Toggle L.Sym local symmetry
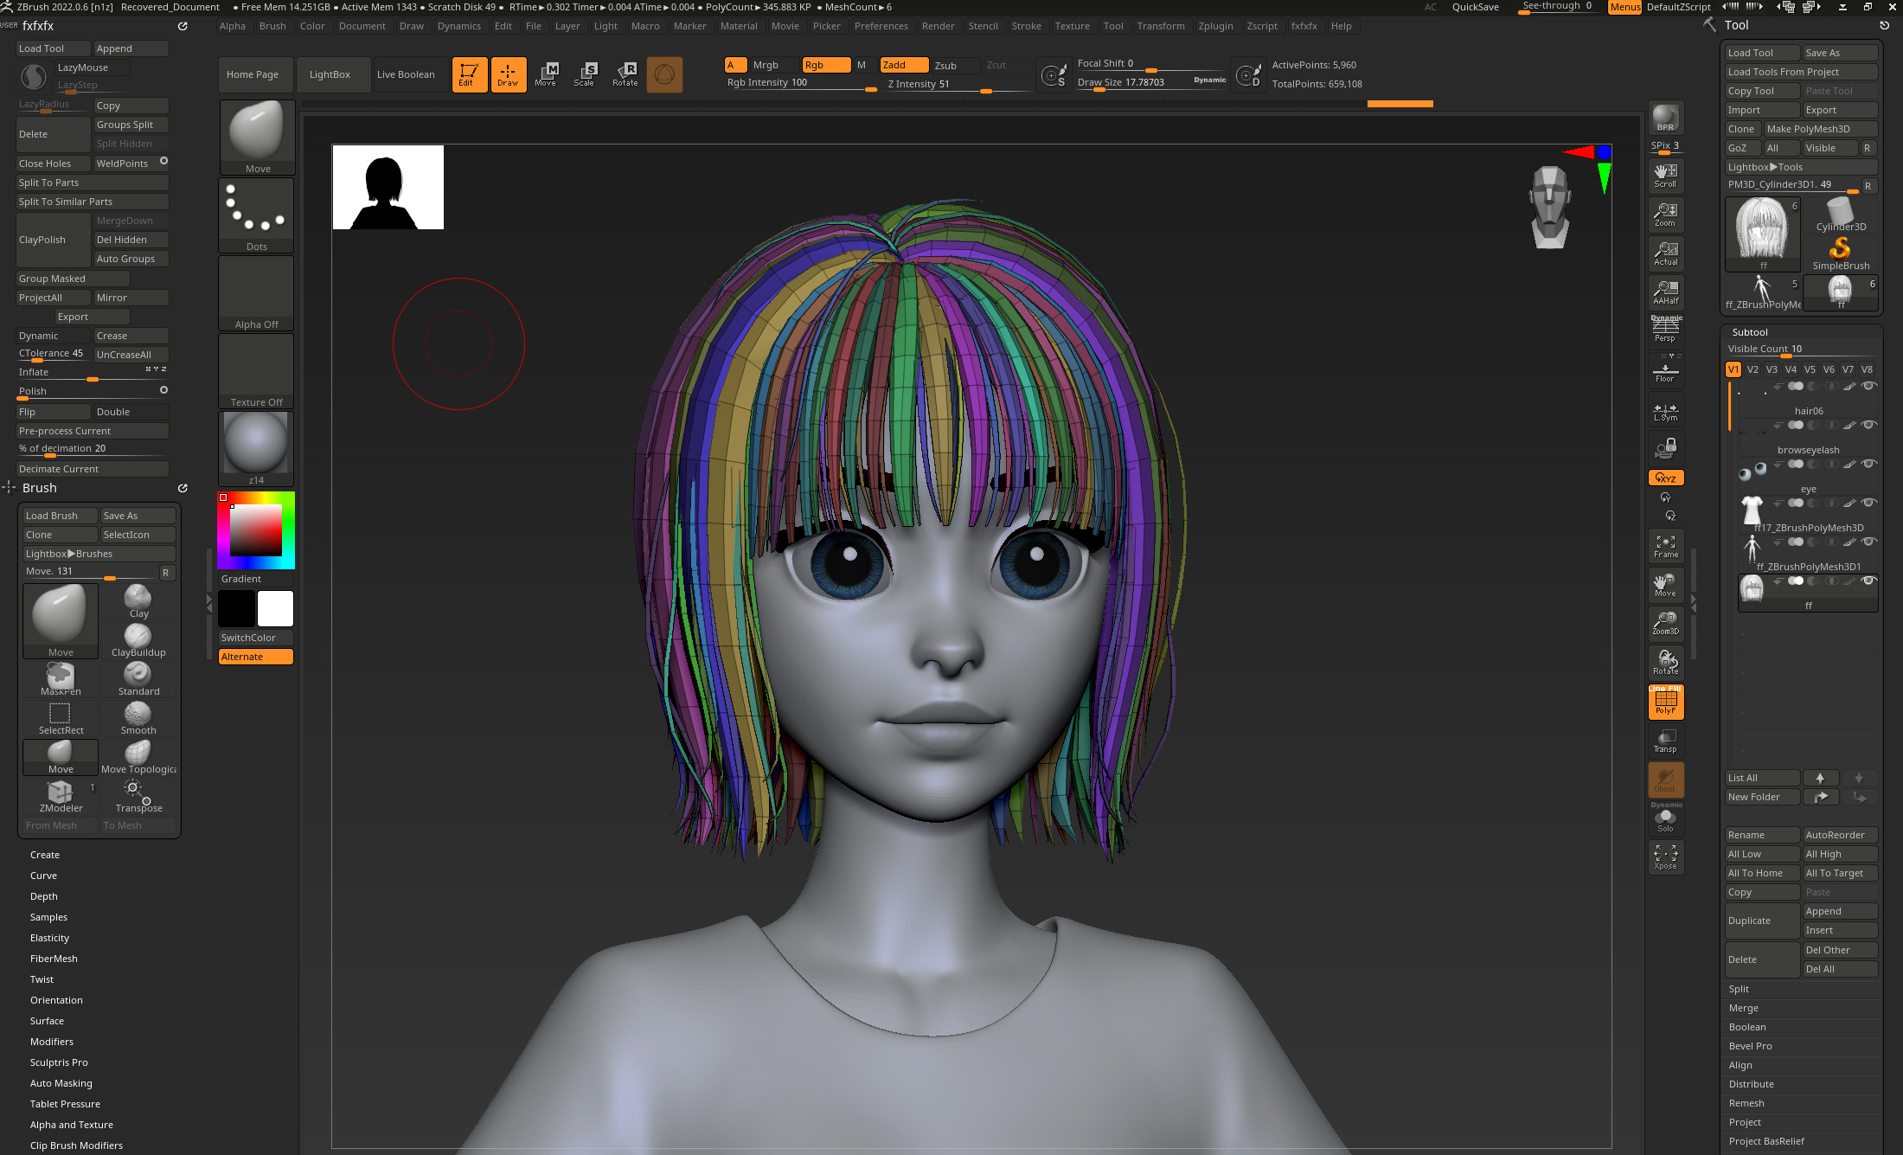Image resolution: width=1903 pixels, height=1155 pixels. pyautogui.click(x=1665, y=411)
